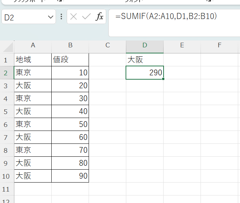The image size is (240, 203).
Task: Click cell B1 labeled 値段
Action: click(x=70, y=60)
